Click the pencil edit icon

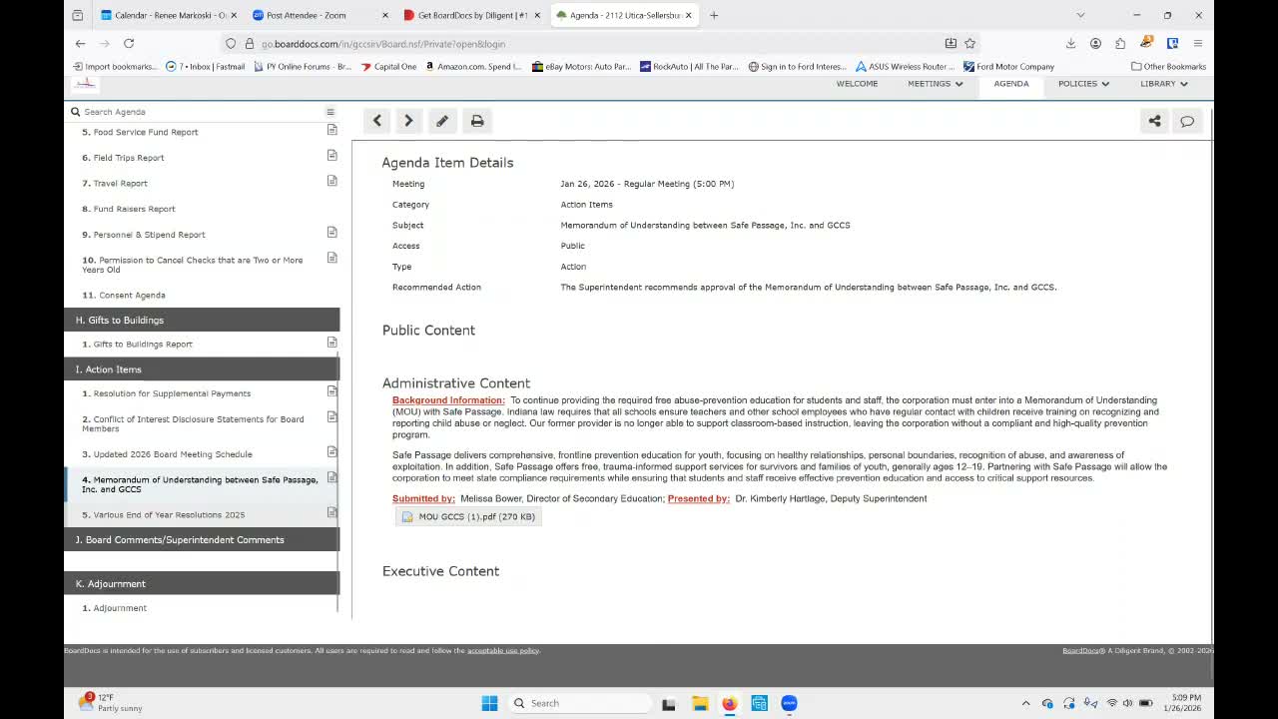442,121
